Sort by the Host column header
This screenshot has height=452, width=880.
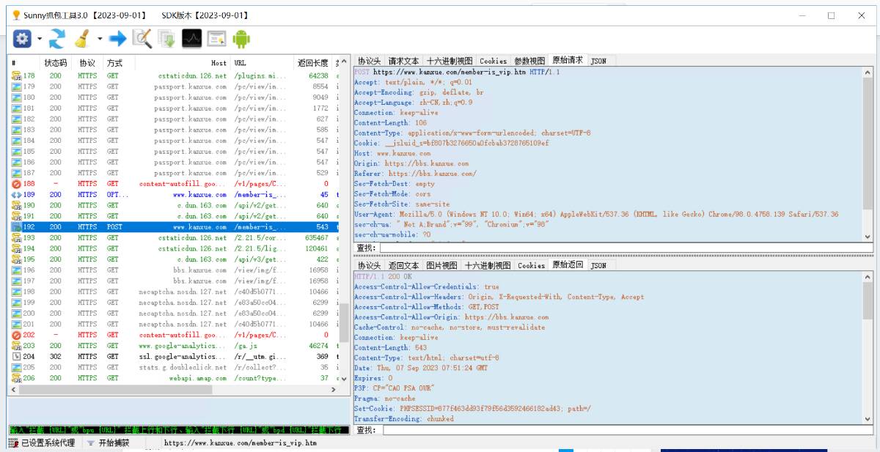181,63
